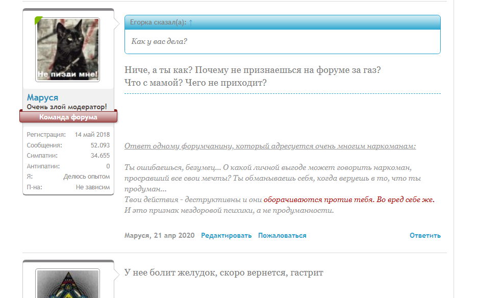Click the avatar of the second poster
This screenshot has height=298, width=477.
tap(68, 285)
